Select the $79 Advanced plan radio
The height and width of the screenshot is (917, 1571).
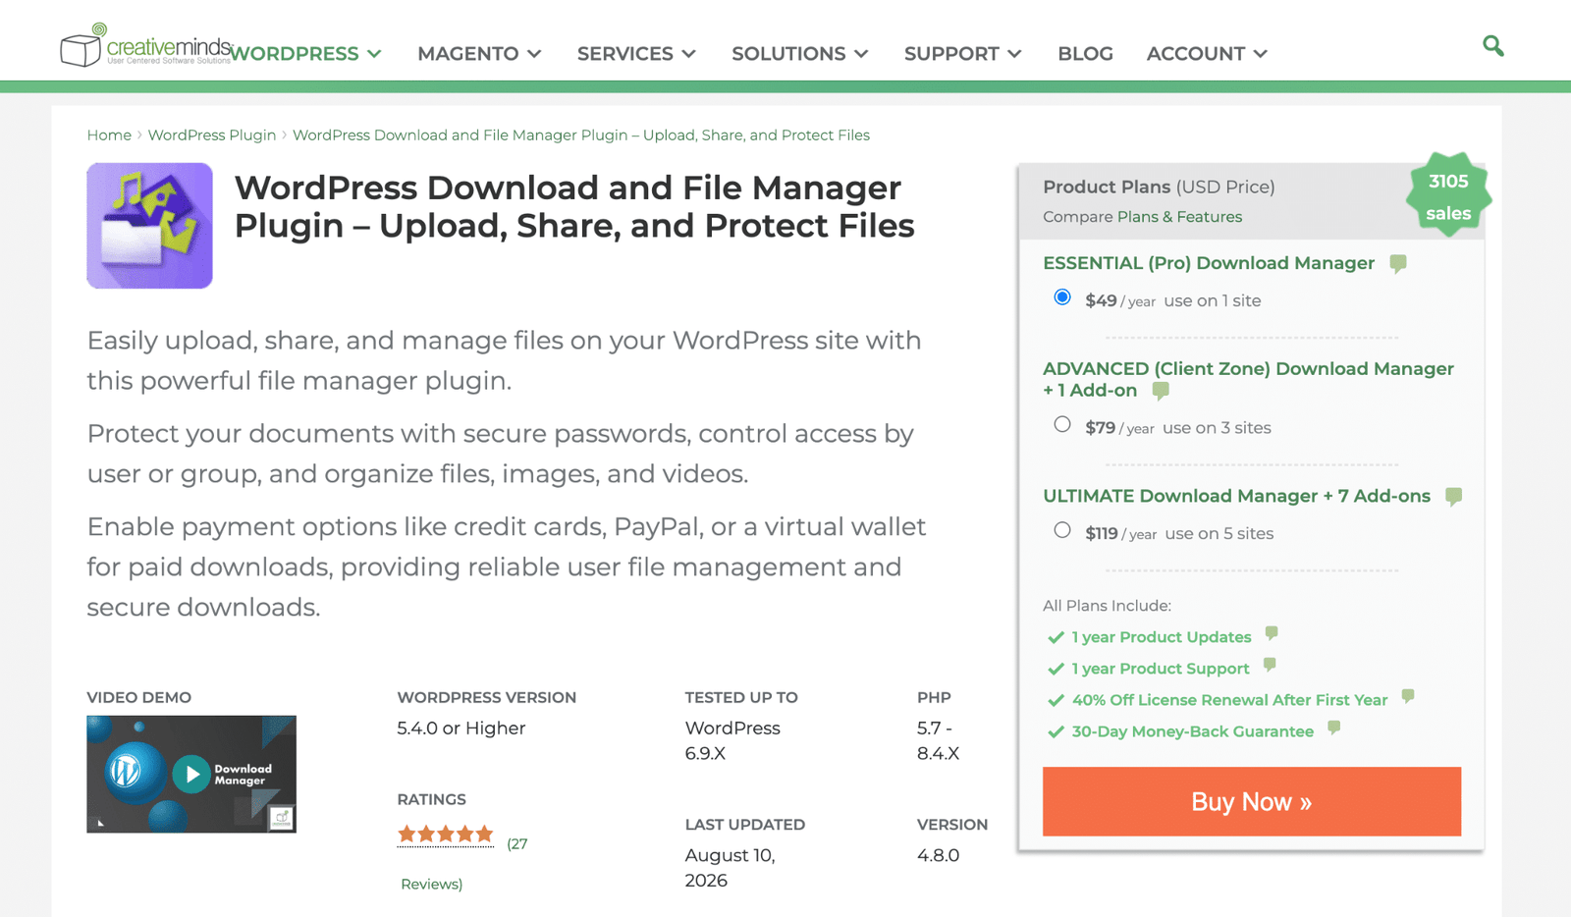coord(1062,424)
